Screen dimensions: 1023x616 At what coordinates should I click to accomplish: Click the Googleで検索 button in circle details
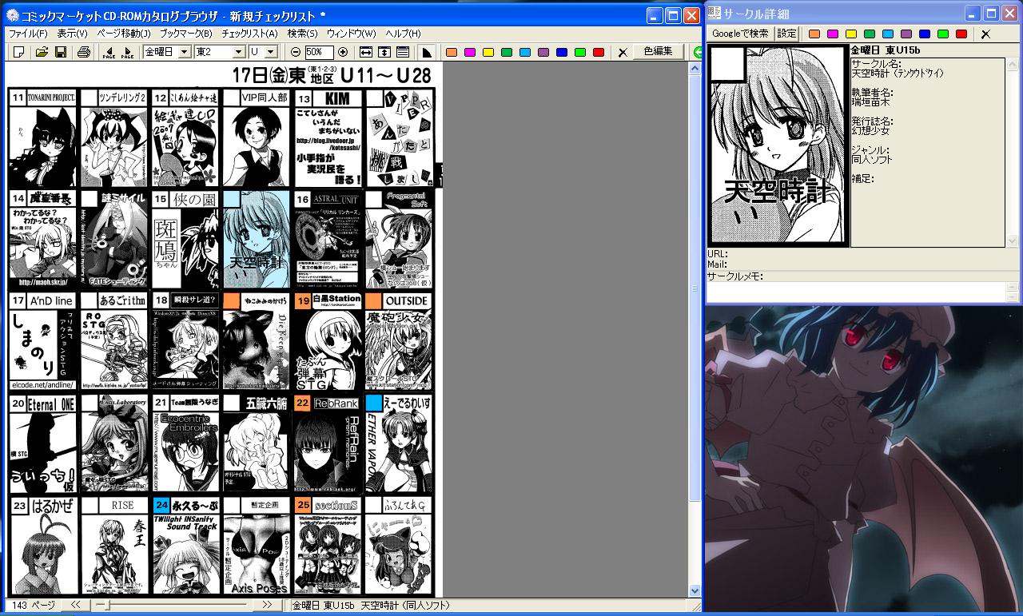pyautogui.click(x=740, y=34)
